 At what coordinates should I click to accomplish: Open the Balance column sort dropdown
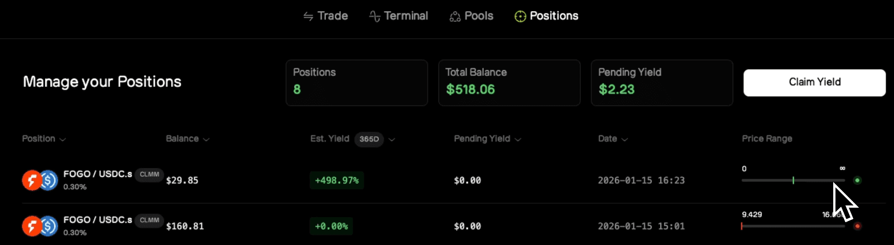206,140
